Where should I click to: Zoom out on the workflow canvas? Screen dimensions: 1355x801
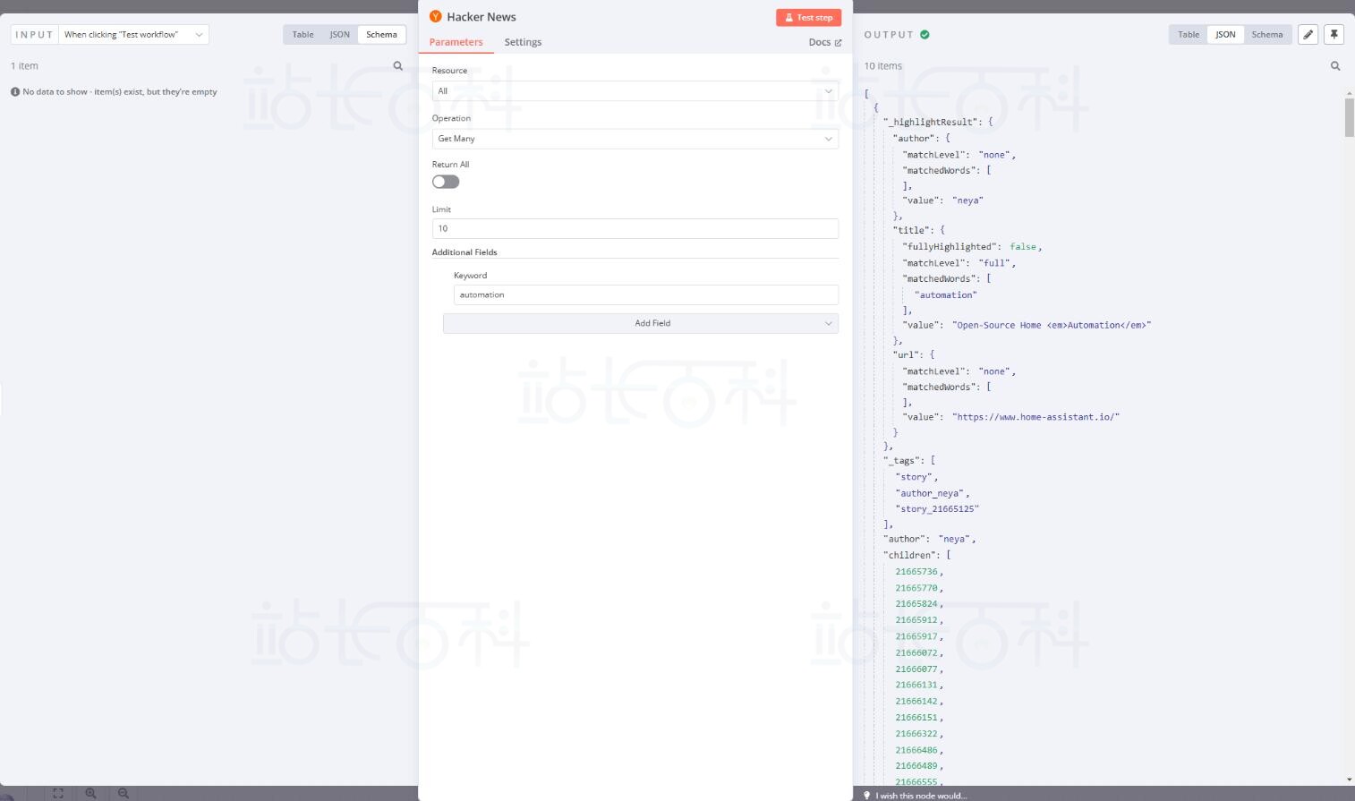click(x=124, y=793)
